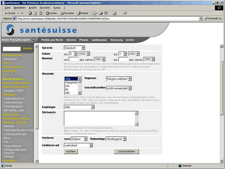This screenshot has height=169, width=225.
Task: Click the Stichworte text area
Action: tap(100, 118)
